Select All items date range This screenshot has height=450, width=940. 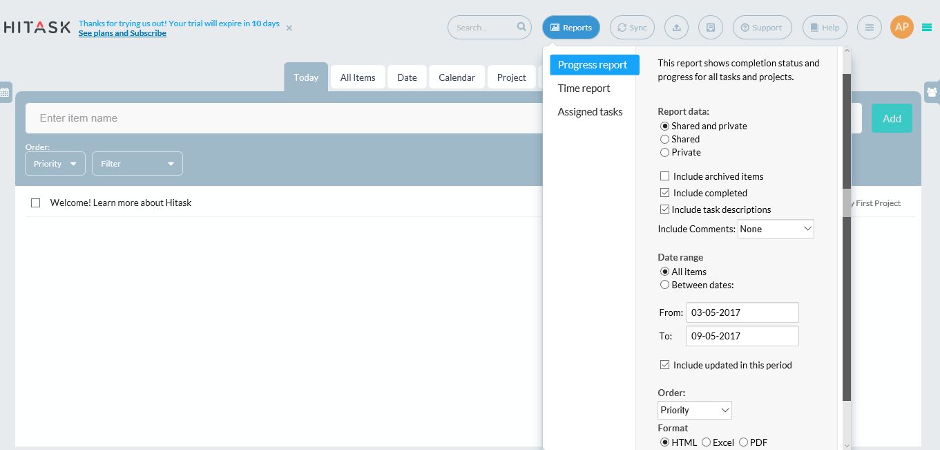pyautogui.click(x=665, y=272)
